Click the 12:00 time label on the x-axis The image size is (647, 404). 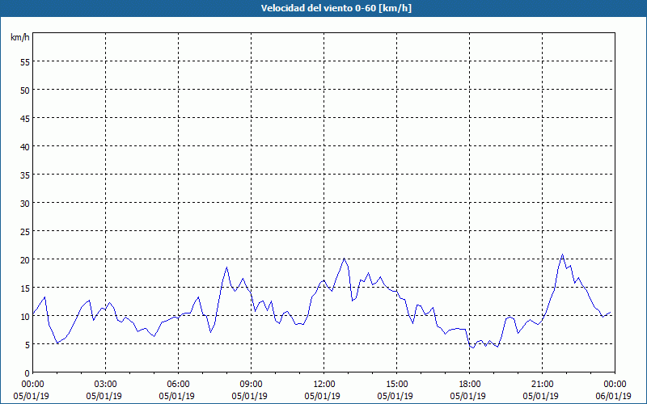click(324, 385)
